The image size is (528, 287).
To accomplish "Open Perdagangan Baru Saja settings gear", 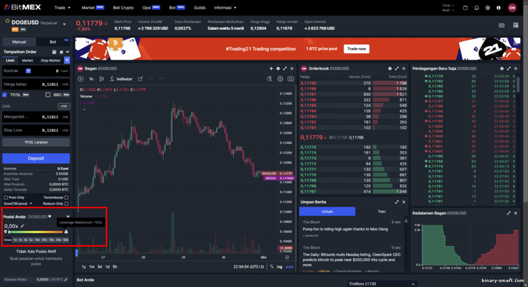I will pos(502,68).
